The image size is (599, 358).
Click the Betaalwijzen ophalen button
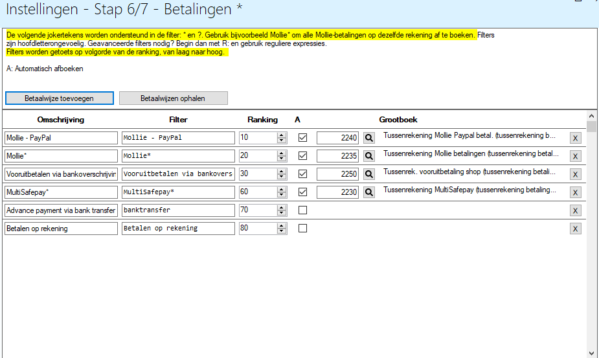tap(173, 98)
